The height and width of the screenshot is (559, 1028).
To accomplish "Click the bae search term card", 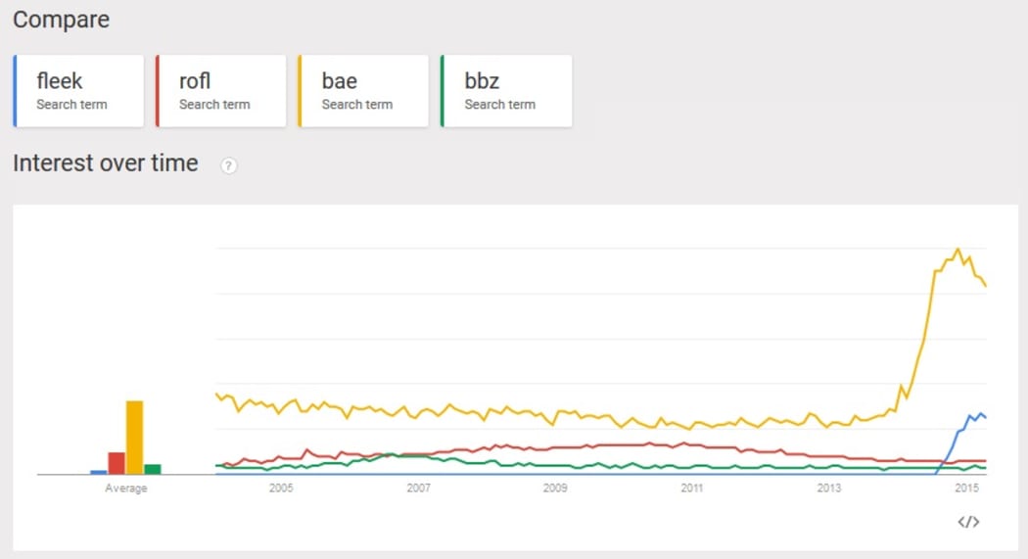I will [363, 91].
